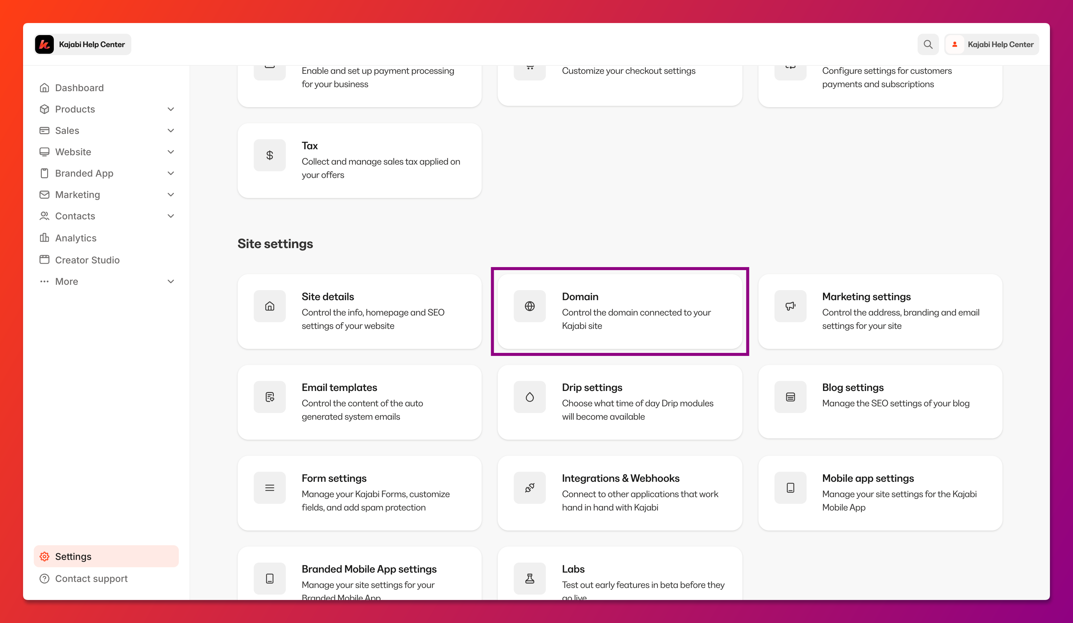The width and height of the screenshot is (1073, 623).
Task: Open the Drip settings card title
Action: tap(592, 387)
